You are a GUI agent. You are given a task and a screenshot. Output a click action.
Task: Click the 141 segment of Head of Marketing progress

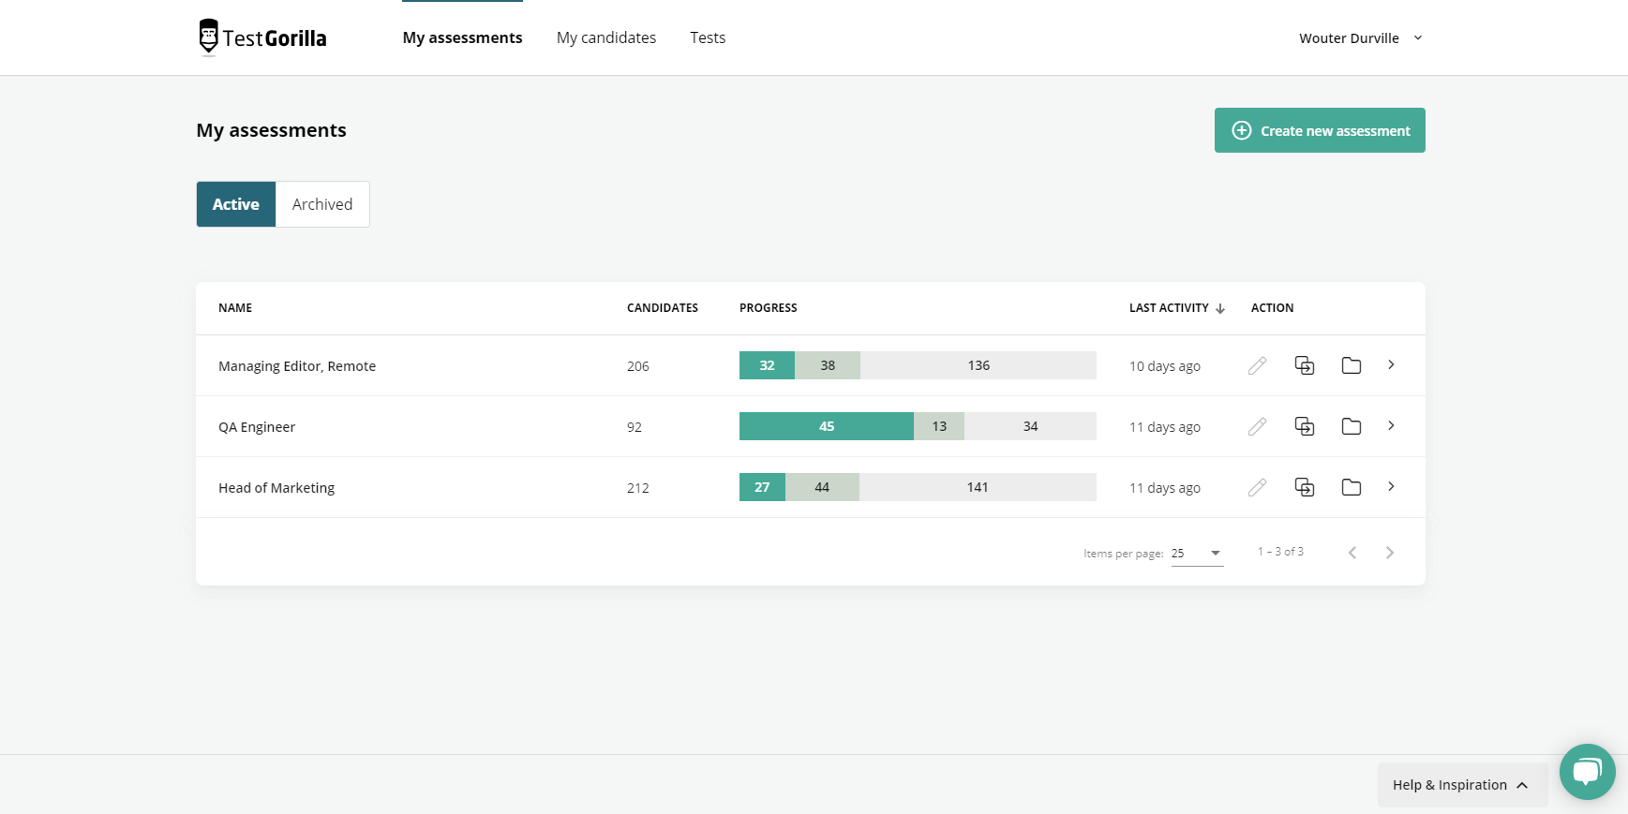coord(978,487)
